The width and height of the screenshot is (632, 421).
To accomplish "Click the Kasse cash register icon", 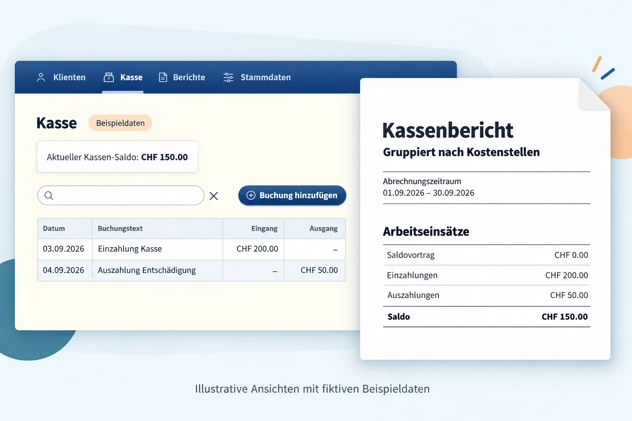I will point(109,77).
